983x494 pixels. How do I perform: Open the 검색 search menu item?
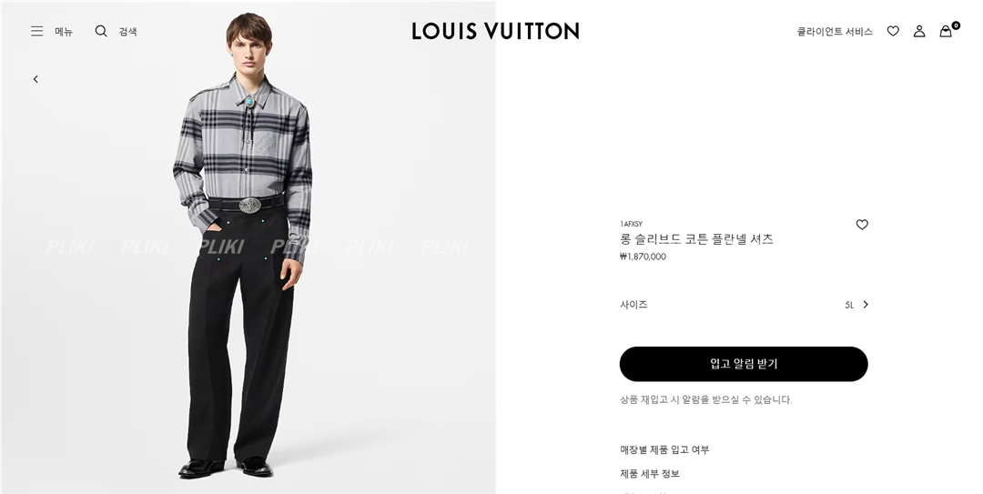point(128,31)
